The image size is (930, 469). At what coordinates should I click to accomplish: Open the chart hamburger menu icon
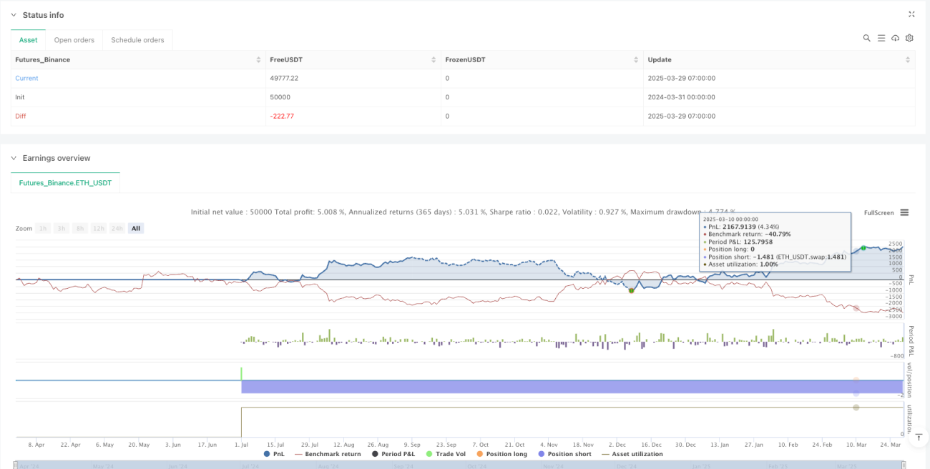905,212
